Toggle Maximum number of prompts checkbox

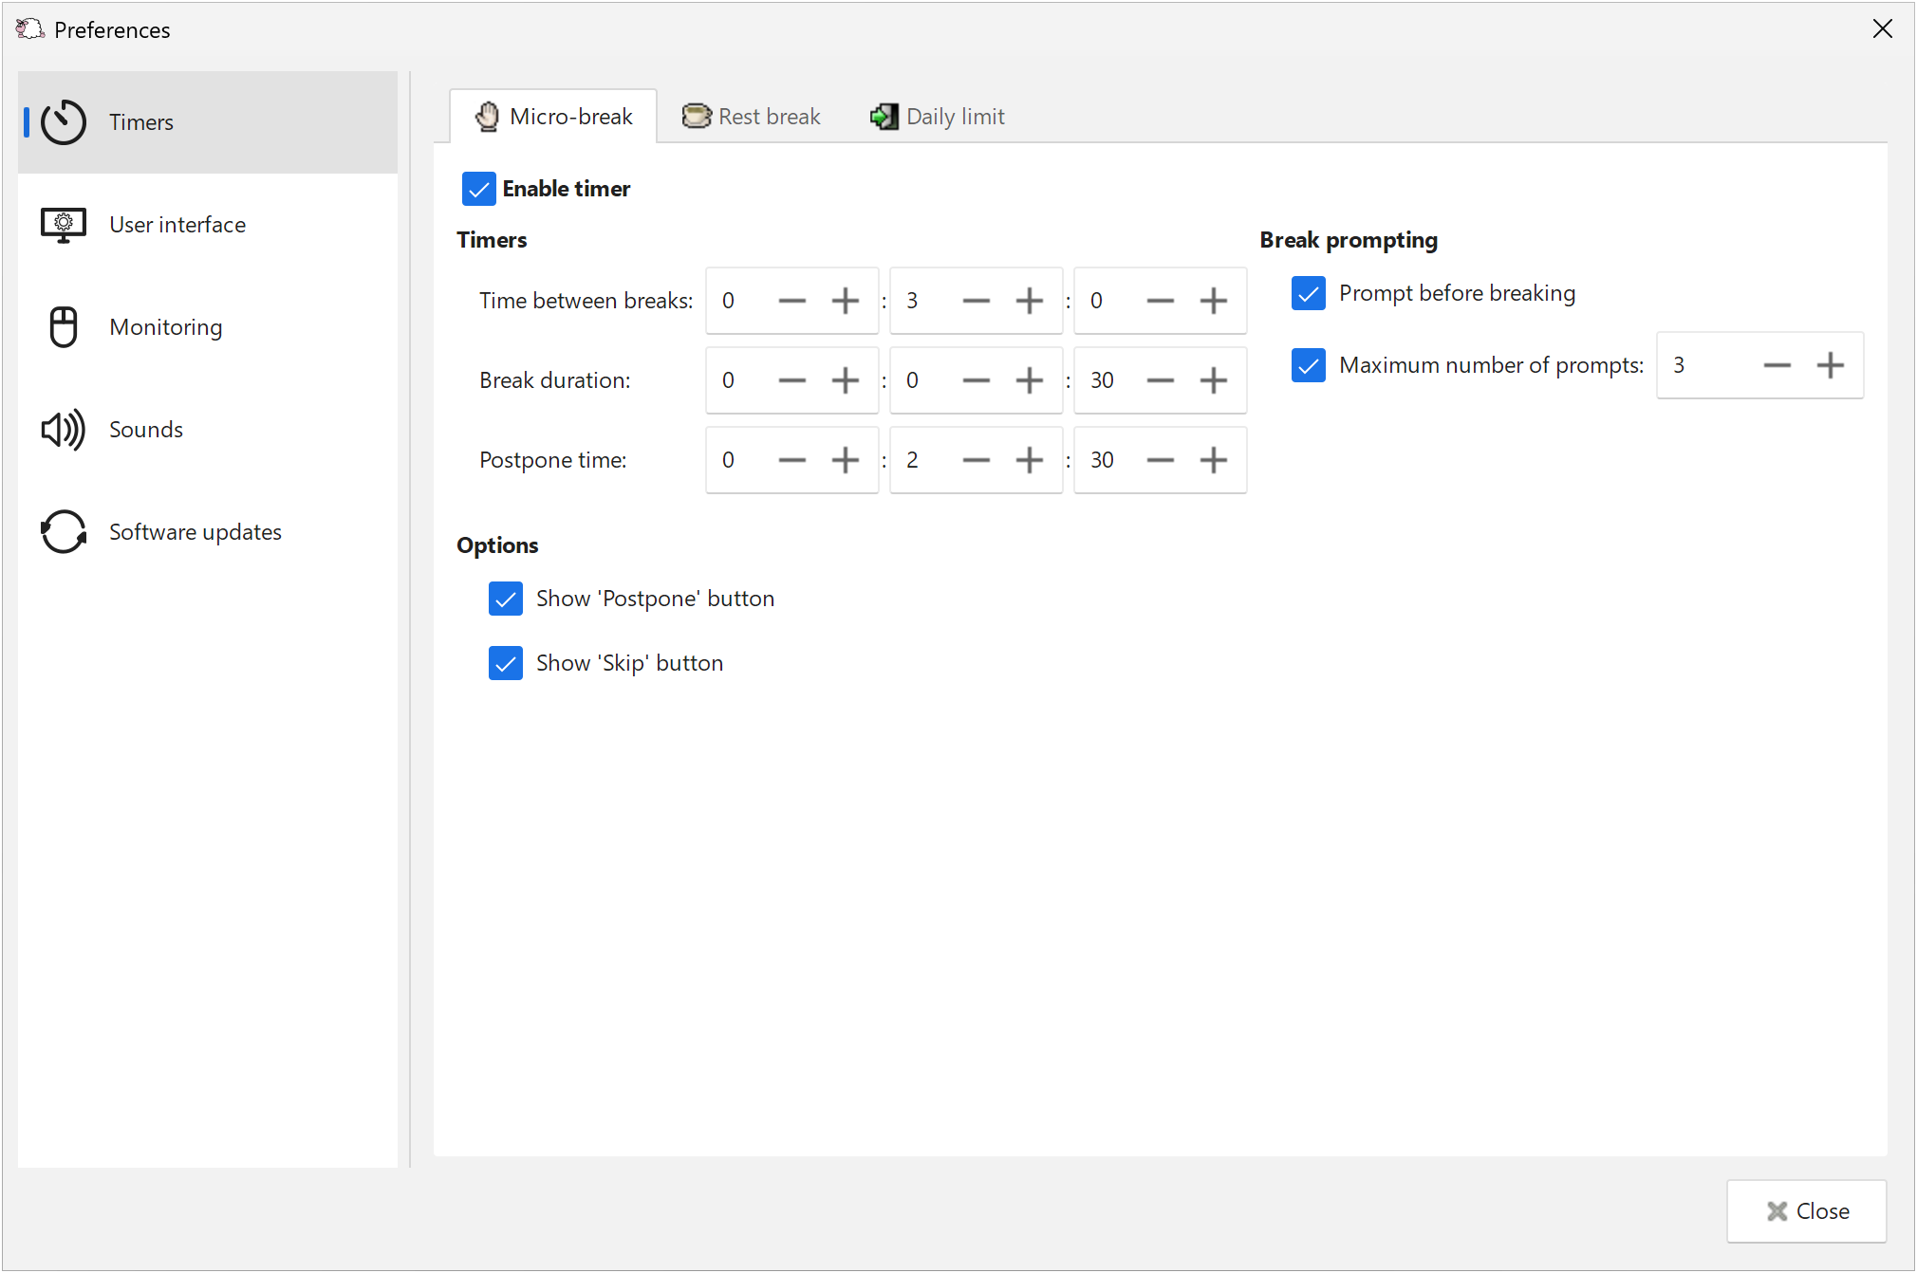point(1309,365)
